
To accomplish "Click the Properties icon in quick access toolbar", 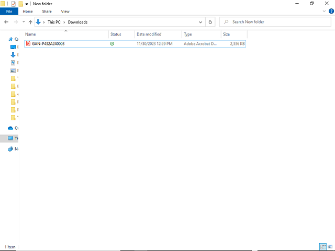I will pyautogui.click(x=14, y=4).
